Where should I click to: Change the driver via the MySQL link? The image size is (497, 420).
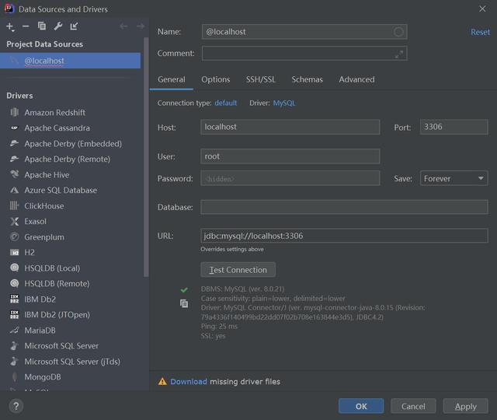point(284,103)
